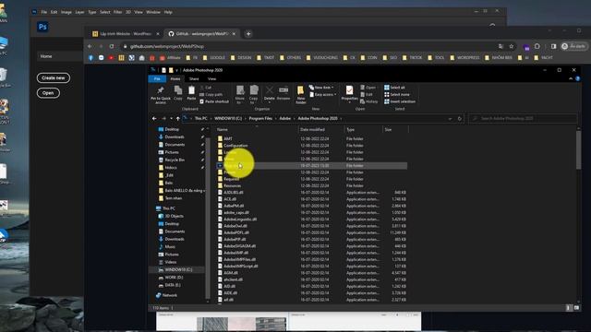Switch to the View ribbon tab

point(211,78)
